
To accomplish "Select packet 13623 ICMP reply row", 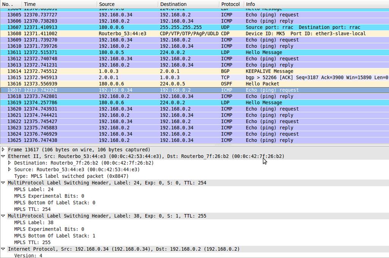I will [194, 127].
